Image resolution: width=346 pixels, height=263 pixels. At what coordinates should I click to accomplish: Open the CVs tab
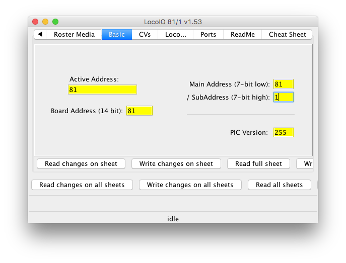coord(145,34)
